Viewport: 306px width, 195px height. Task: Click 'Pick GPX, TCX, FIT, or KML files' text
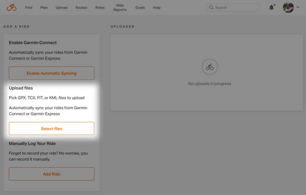47,98
